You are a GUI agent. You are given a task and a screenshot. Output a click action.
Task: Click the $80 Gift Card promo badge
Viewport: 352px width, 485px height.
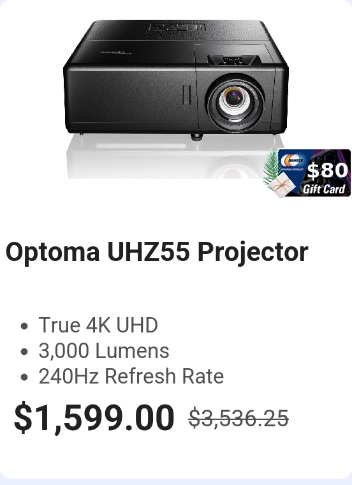tap(307, 173)
